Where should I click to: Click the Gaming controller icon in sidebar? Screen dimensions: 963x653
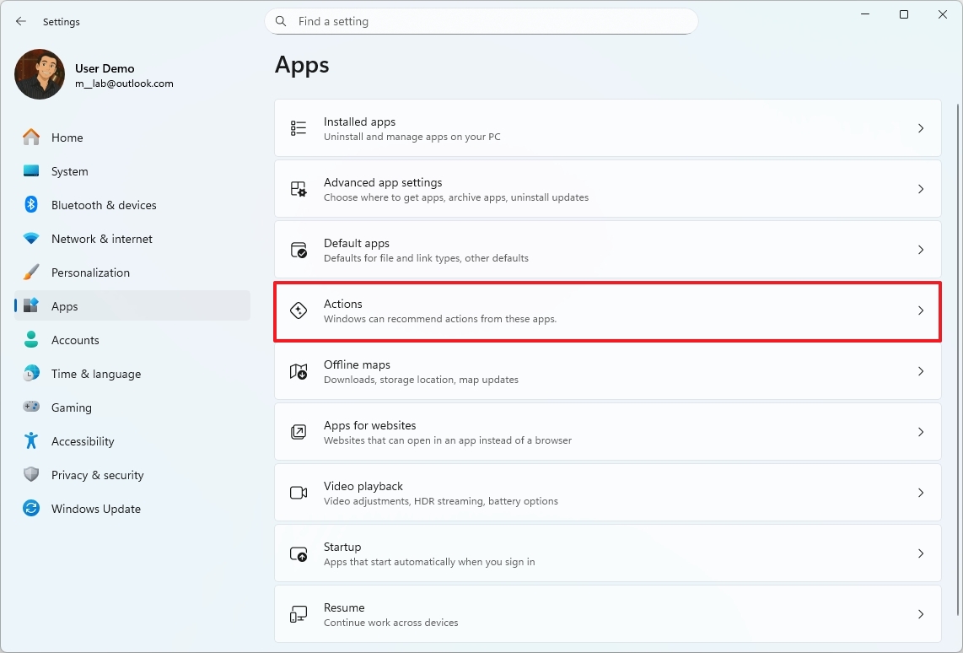[30, 407]
